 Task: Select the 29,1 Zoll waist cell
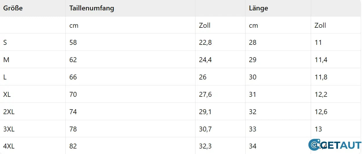[205, 112]
